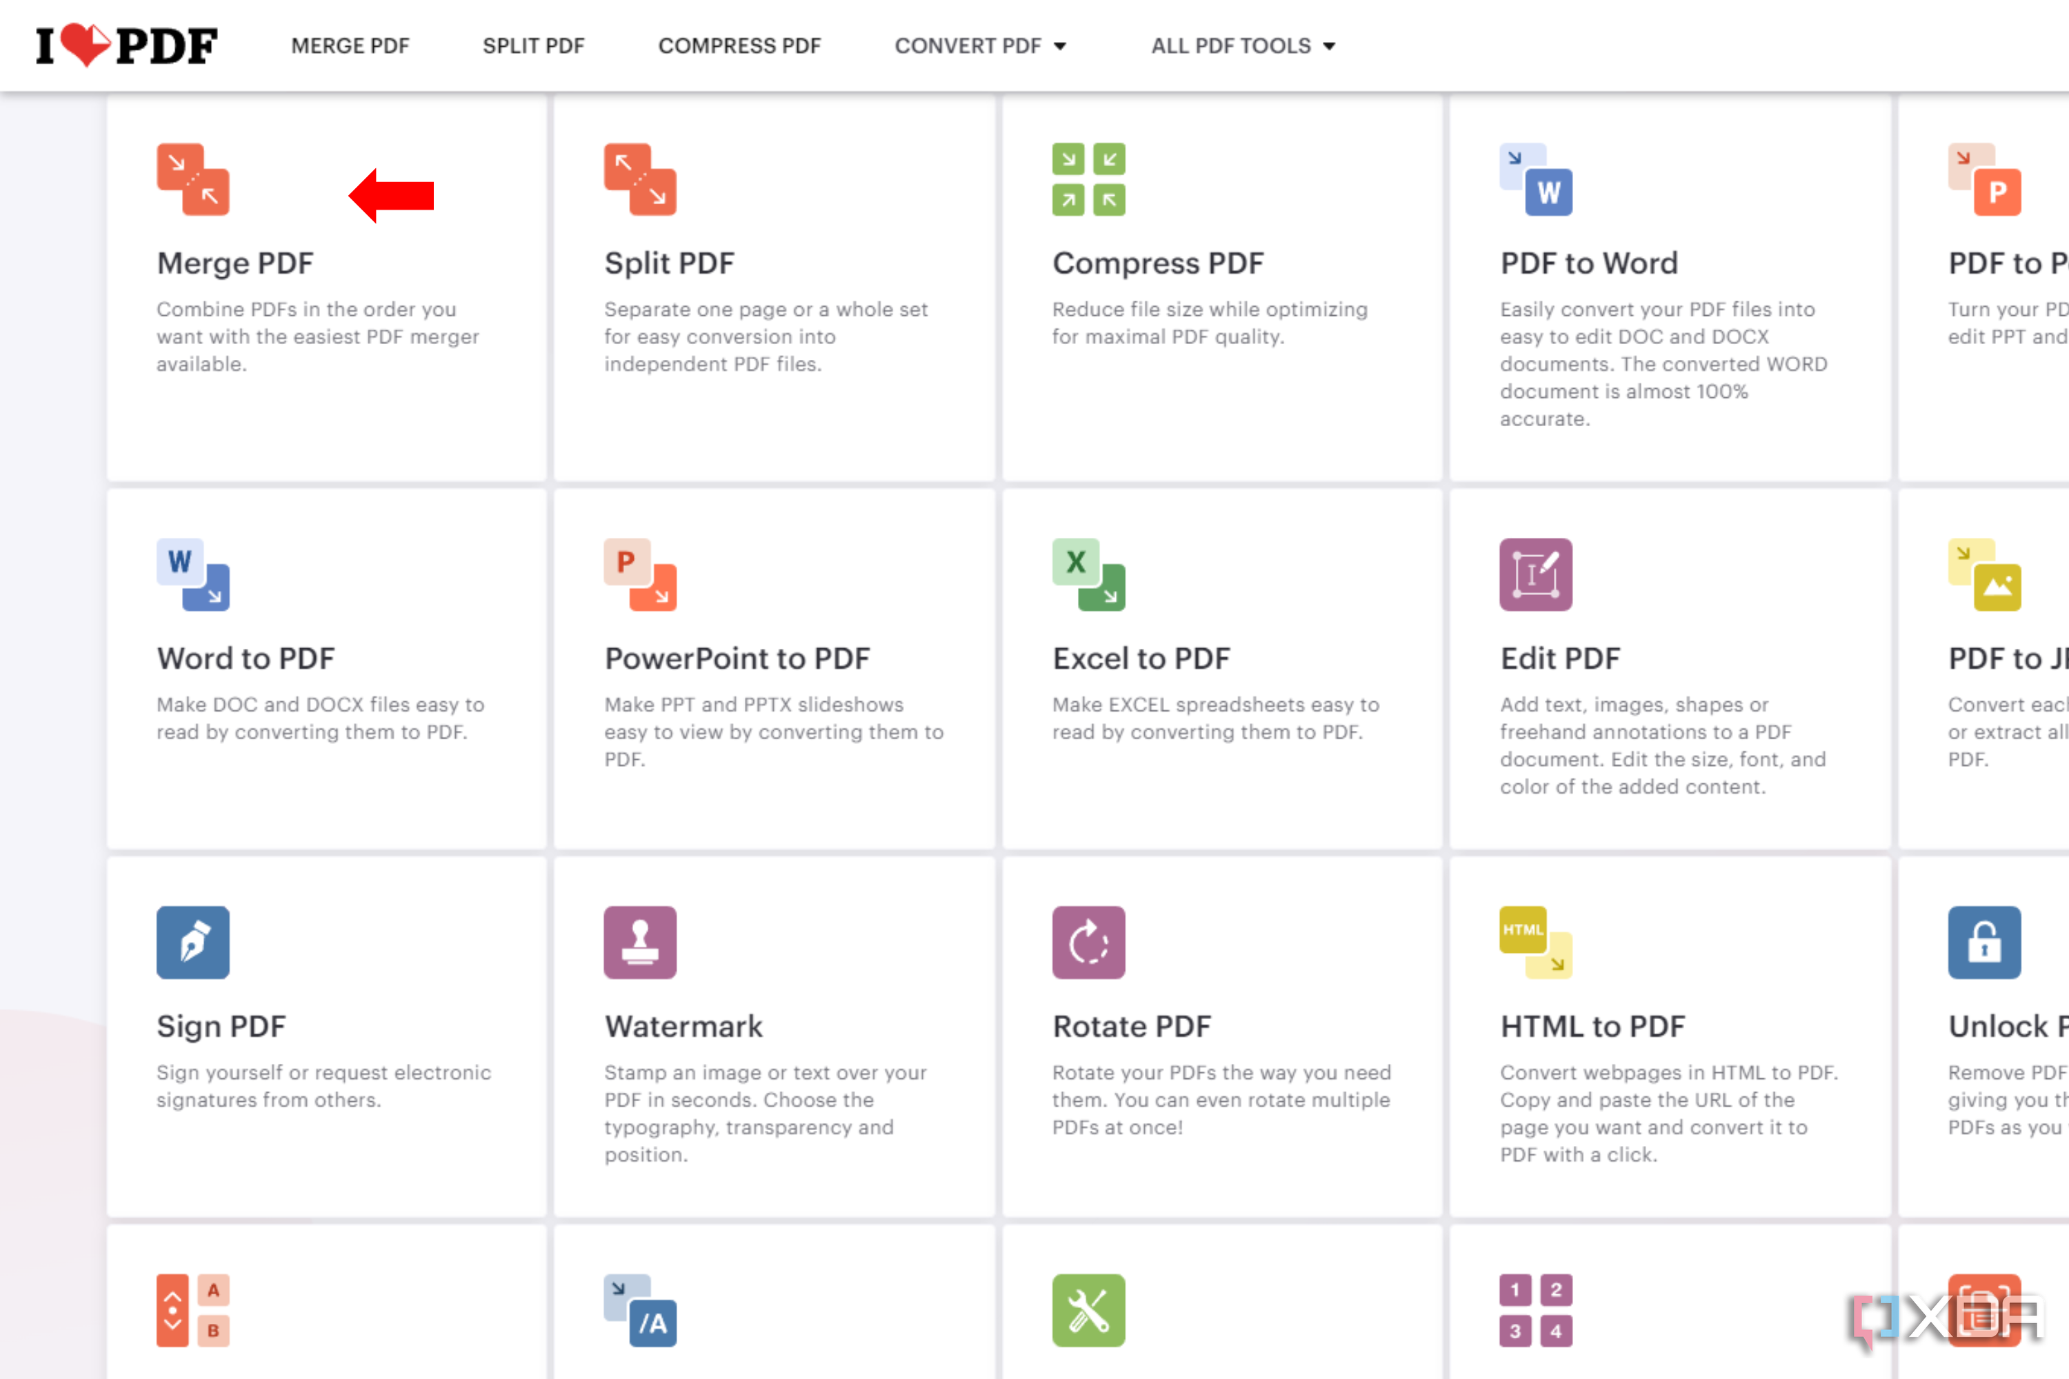Select the Edit PDF tool icon
The image size is (2069, 1379).
point(1536,574)
